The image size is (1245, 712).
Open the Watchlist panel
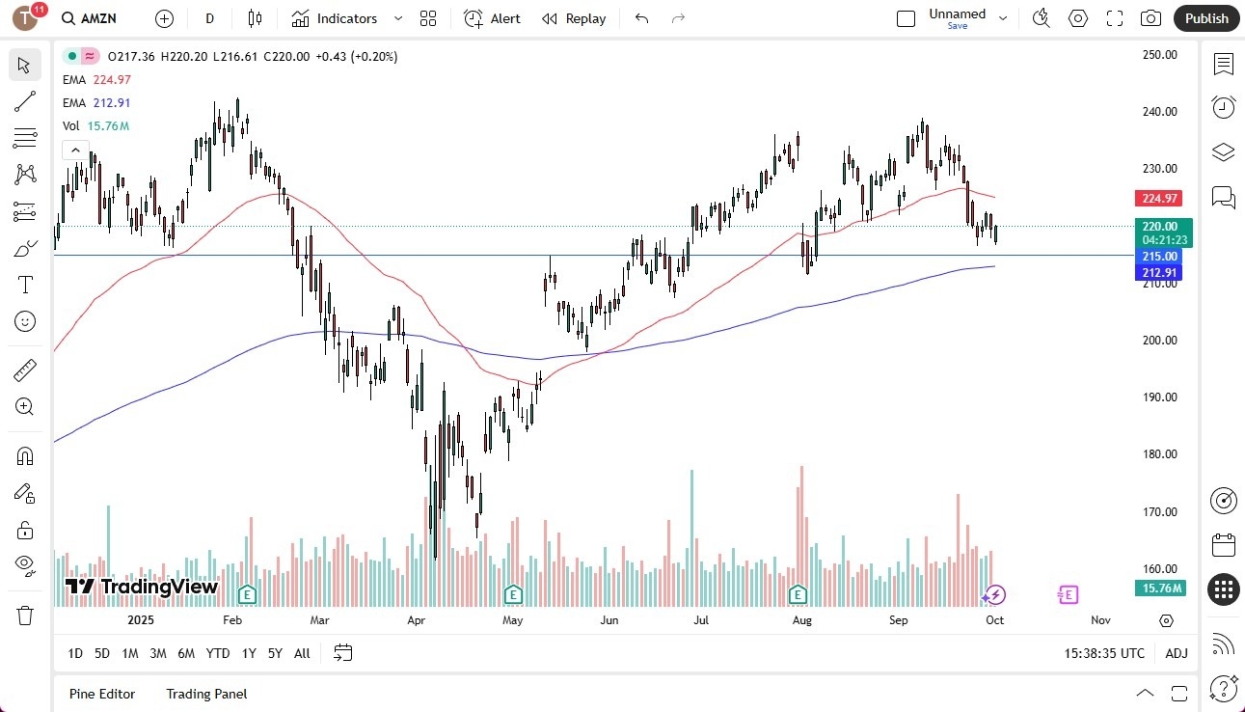coord(1223,65)
